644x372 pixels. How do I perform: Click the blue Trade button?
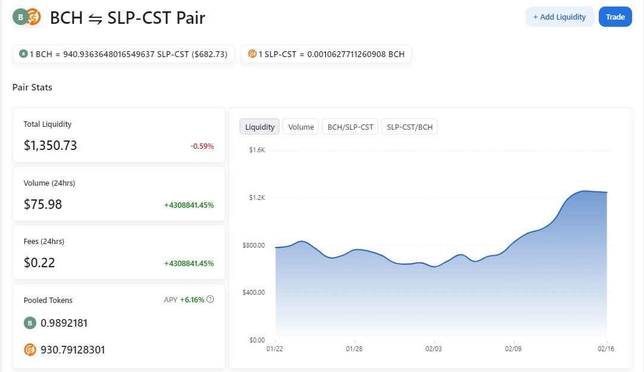(x=615, y=17)
